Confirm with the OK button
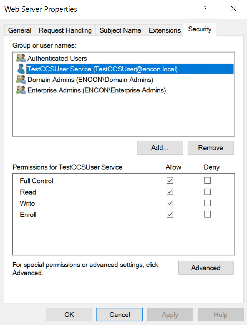The width and height of the screenshot is (247, 325). click(x=69, y=315)
